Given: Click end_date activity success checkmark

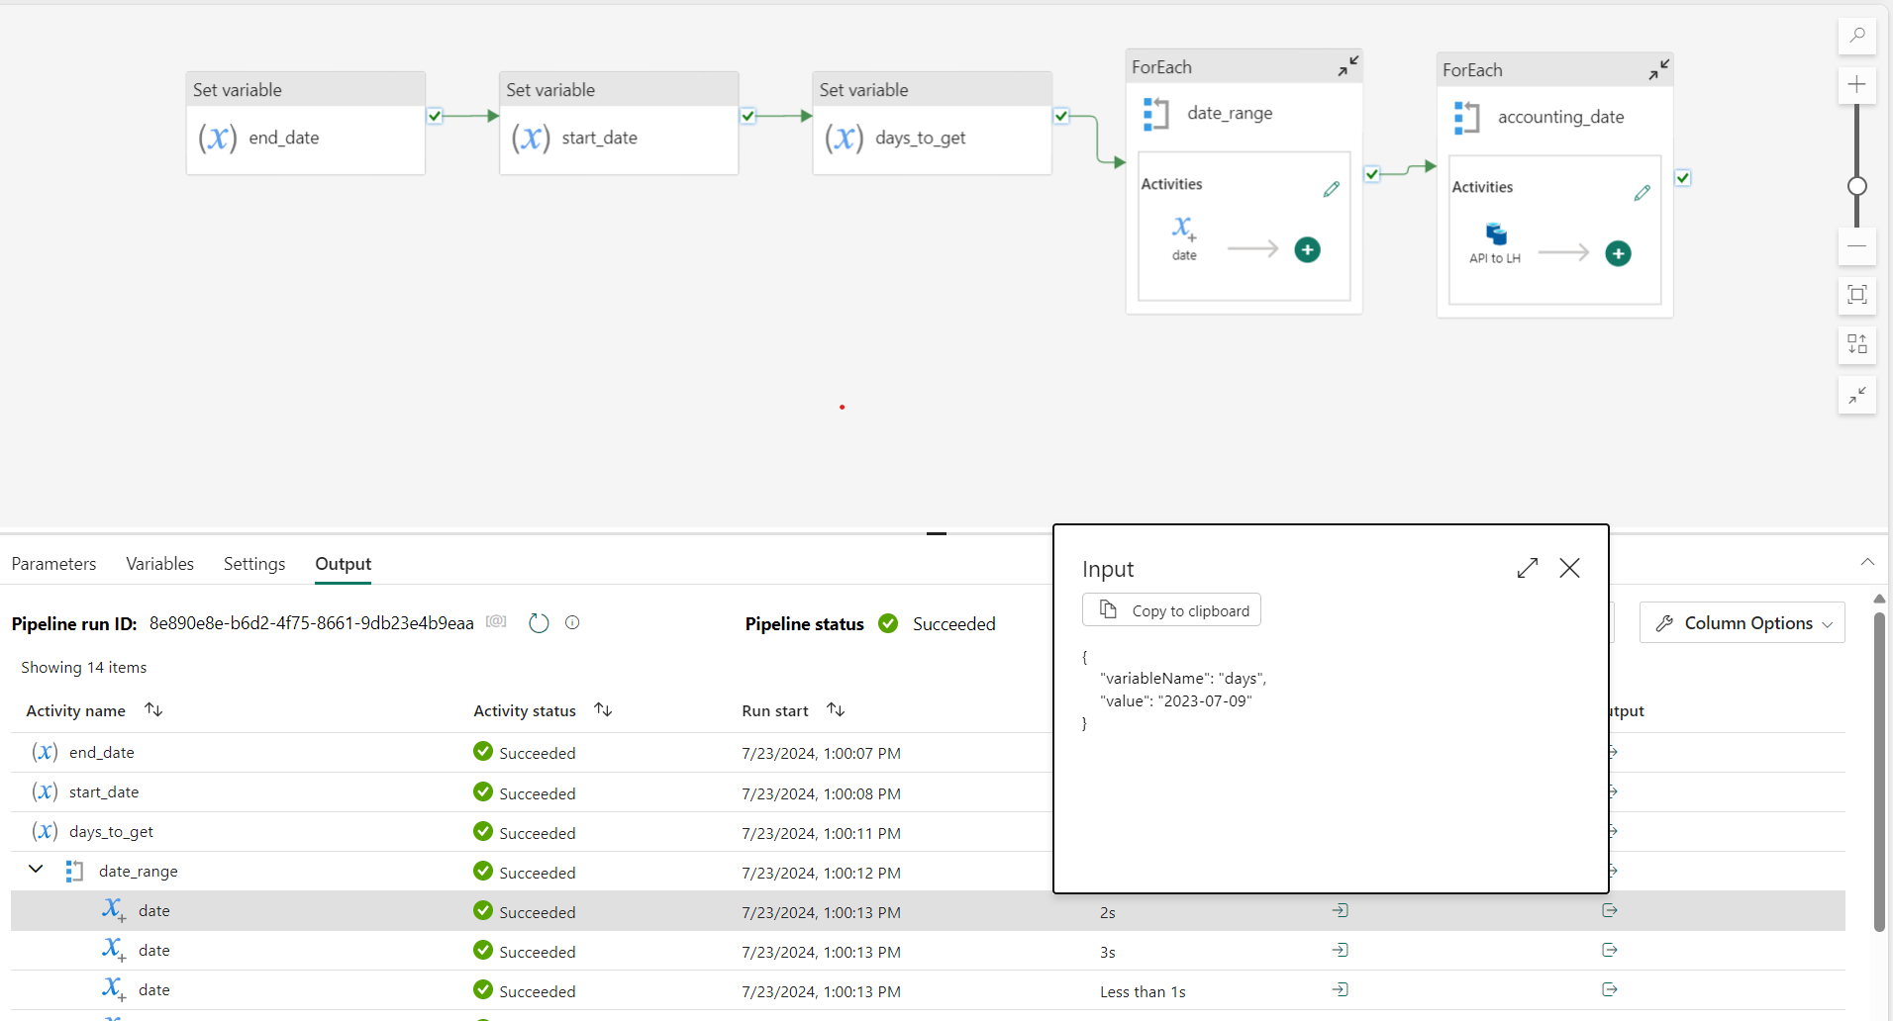Looking at the screenshot, I should [x=435, y=116].
